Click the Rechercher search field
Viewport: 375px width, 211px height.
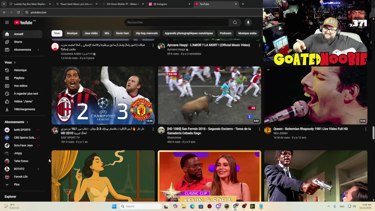click(x=176, y=22)
